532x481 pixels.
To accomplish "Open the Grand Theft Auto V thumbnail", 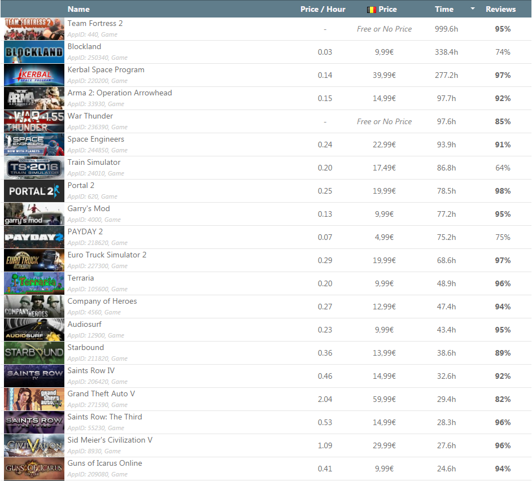I will coord(34,399).
